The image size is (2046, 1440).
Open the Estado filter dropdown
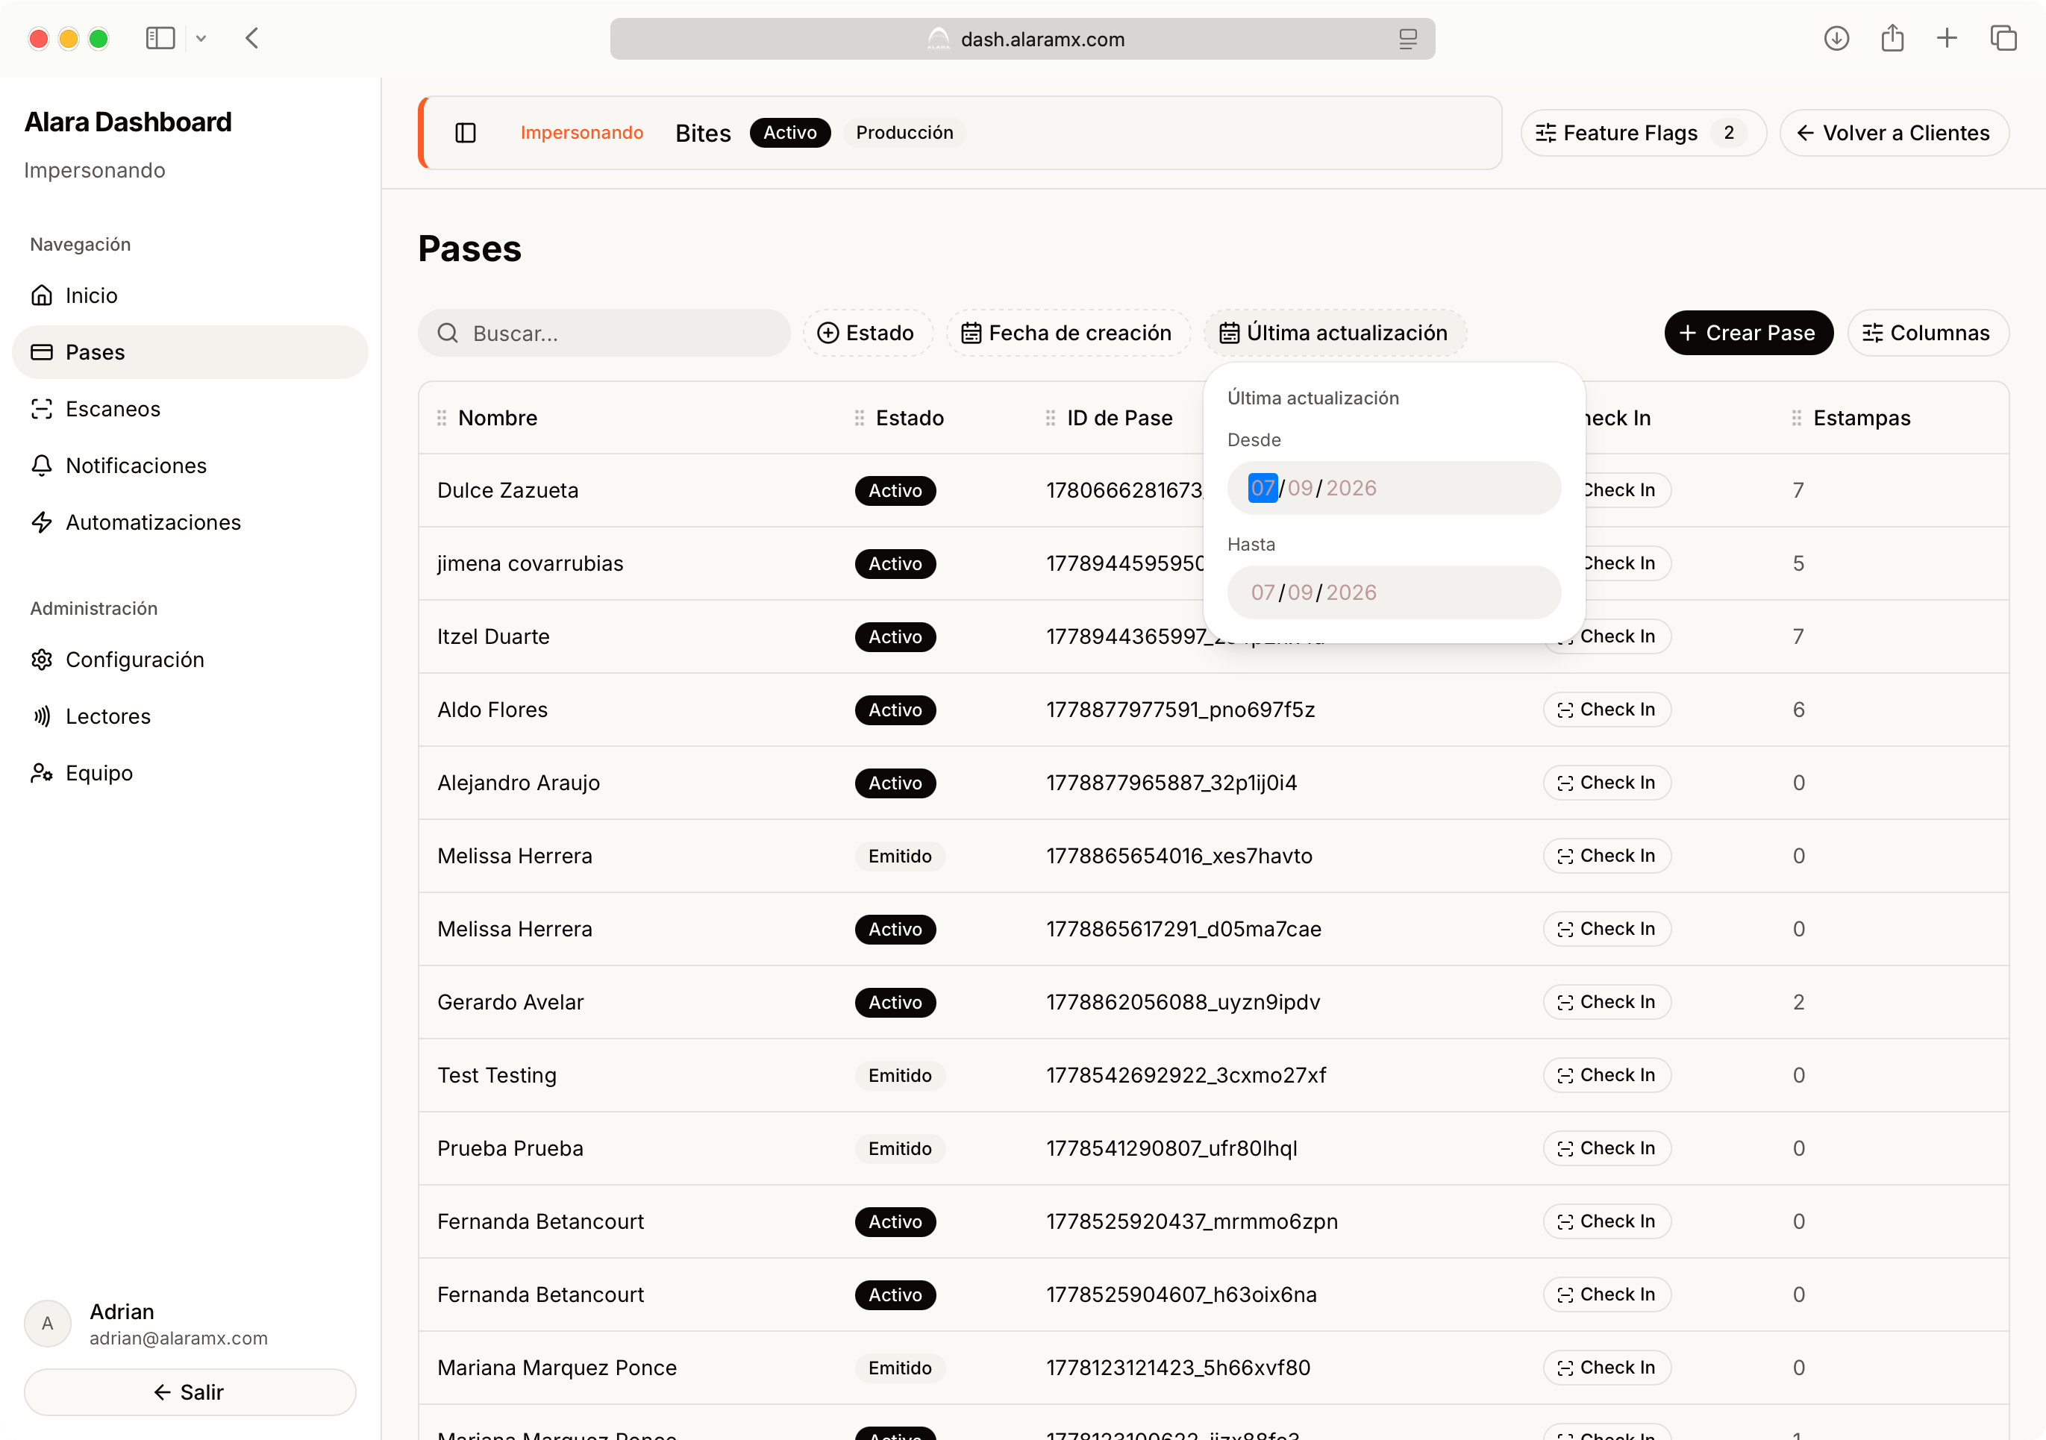click(x=867, y=334)
